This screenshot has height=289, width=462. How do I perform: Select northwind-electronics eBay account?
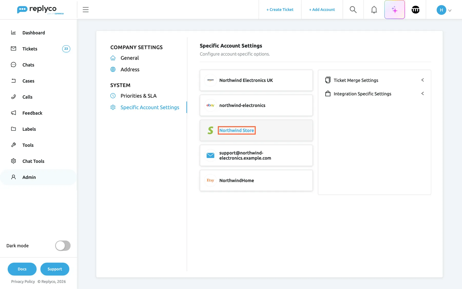[x=256, y=105]
